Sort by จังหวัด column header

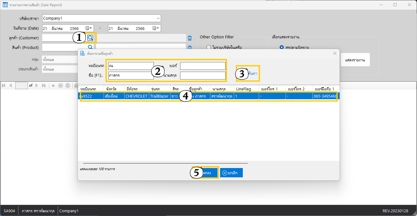tap(114, 89)
